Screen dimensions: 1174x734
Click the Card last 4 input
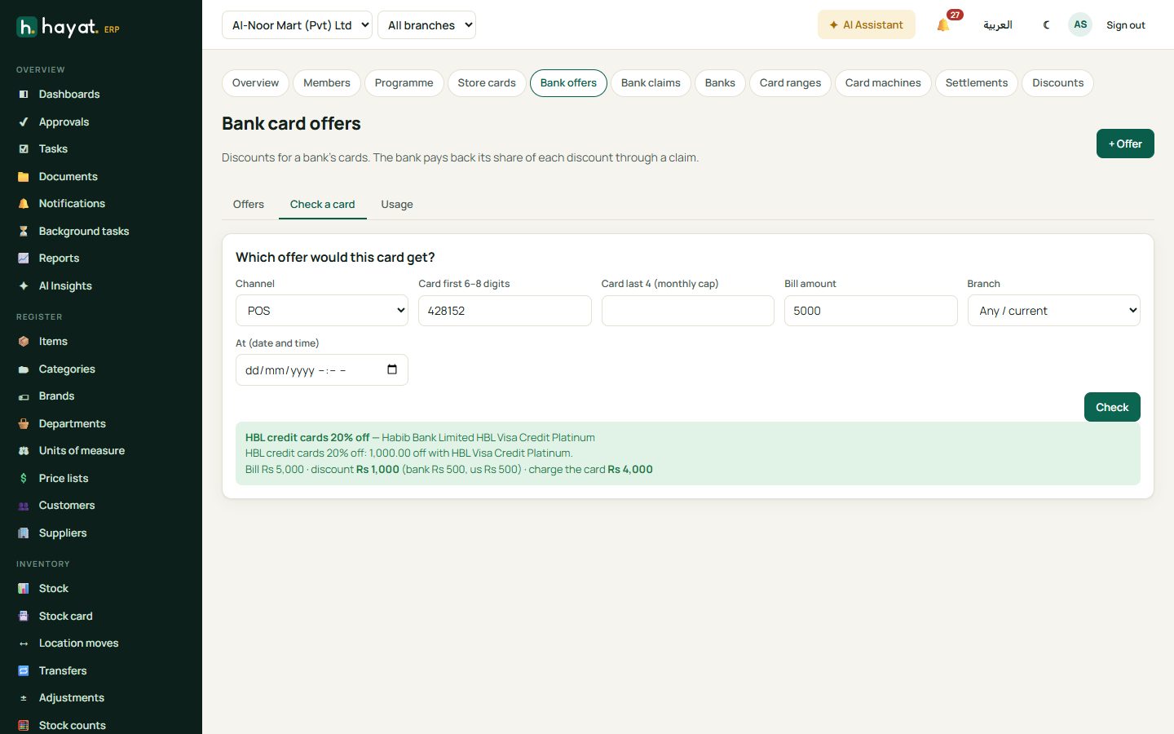pos(688,311)
